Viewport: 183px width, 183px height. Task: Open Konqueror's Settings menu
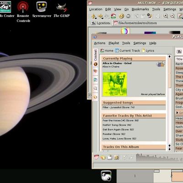coord(170,9)
